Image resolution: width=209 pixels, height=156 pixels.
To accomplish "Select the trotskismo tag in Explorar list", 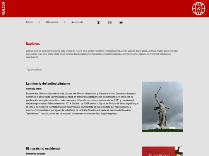I will [165, 54].
